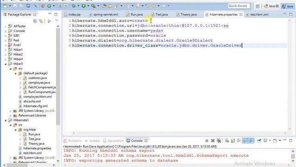Open the Package Explorer view menu triangle
Screen dimensions: 296x167
pyautogui.click(x=56, y=20)
